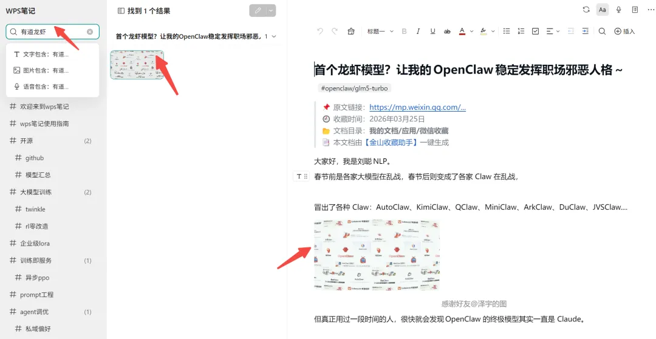This screenshot has height=339, width=656.
Task: Open the alignment dropdown arrow
Action: tap(558, 32)
